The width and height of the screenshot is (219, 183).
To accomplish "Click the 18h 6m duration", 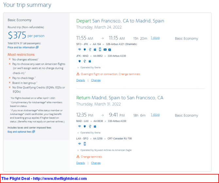I will [x=139, y=115].
